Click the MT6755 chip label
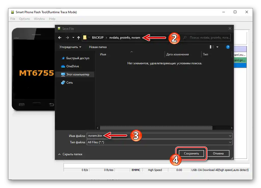Screen dimensions: 261x188 pos(37,73)
